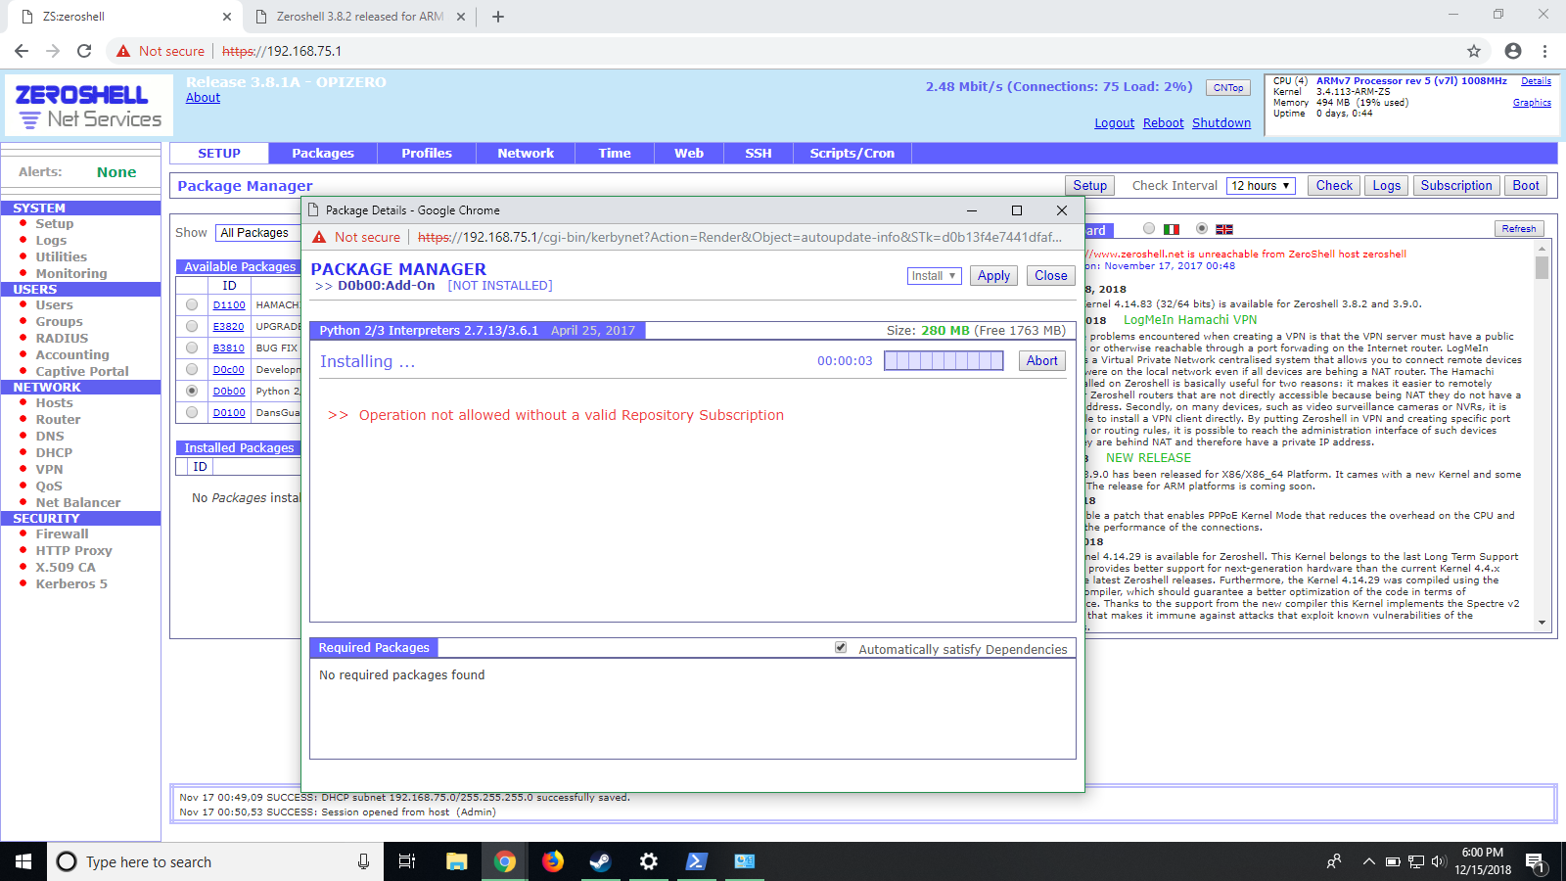Image resolution: width=1566 pixels, height=881 pixels.
Task: Show hidden system tray icons
Action: [x=1368, y=861]
